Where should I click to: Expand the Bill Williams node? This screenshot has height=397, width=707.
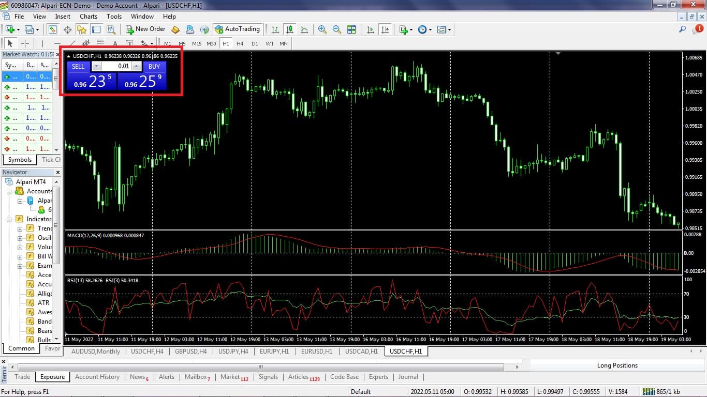(x=20, y=256)
